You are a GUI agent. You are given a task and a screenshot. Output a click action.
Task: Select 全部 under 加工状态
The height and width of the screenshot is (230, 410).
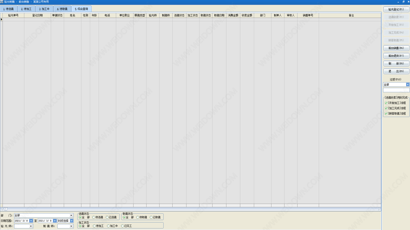tap(80, 226)
